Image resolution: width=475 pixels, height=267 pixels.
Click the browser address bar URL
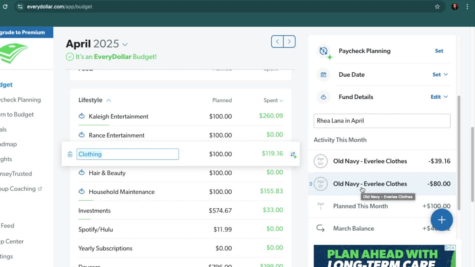pos(59,7)
